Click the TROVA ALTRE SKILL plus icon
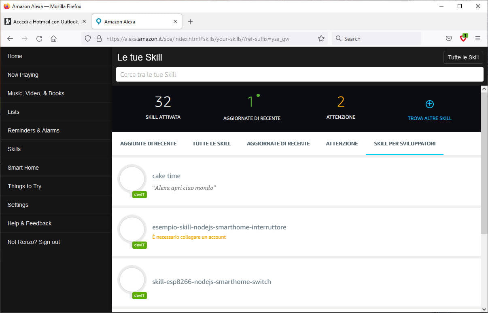 click(429, 104)
